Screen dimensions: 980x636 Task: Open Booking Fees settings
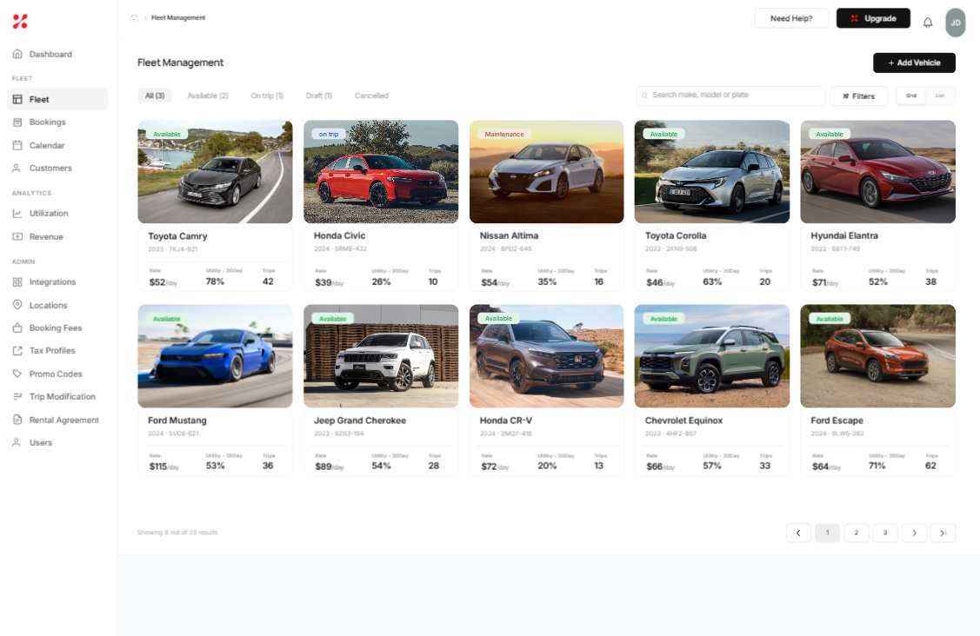pos(57,328)
